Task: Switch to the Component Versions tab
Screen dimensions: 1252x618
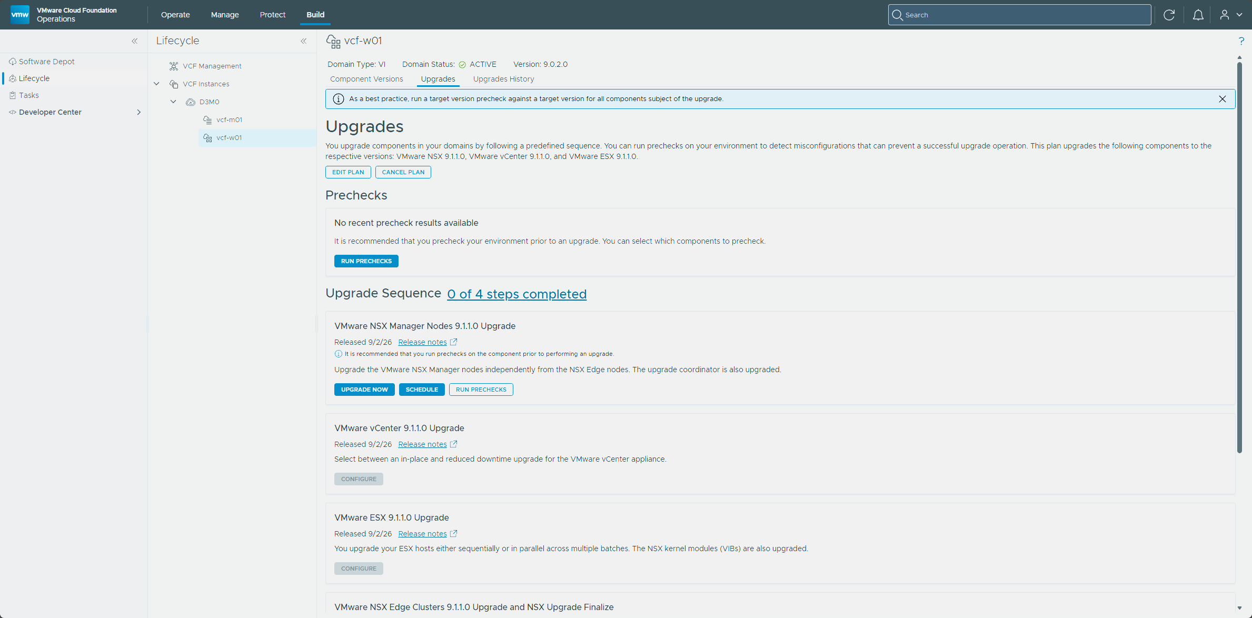Action: (366, 79)
